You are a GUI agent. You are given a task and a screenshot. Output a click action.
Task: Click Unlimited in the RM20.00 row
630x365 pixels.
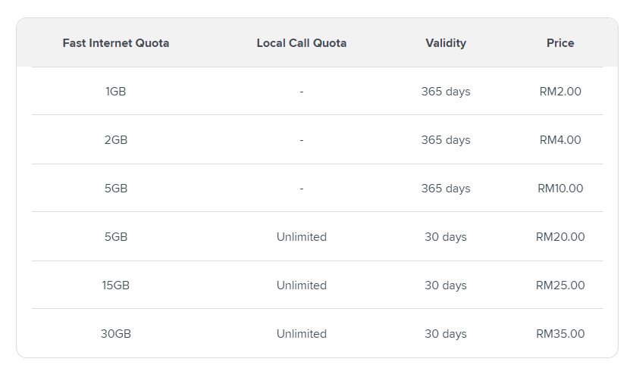click(302, 237)
